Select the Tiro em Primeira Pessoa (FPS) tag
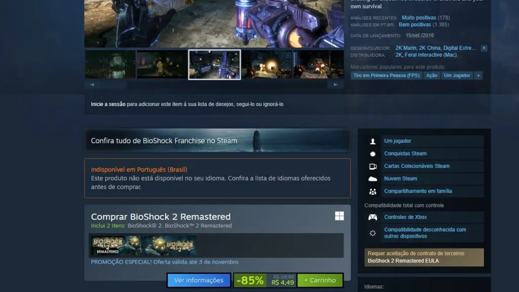The width and height of the screenshot is (519, 292). tap(386, 76)
